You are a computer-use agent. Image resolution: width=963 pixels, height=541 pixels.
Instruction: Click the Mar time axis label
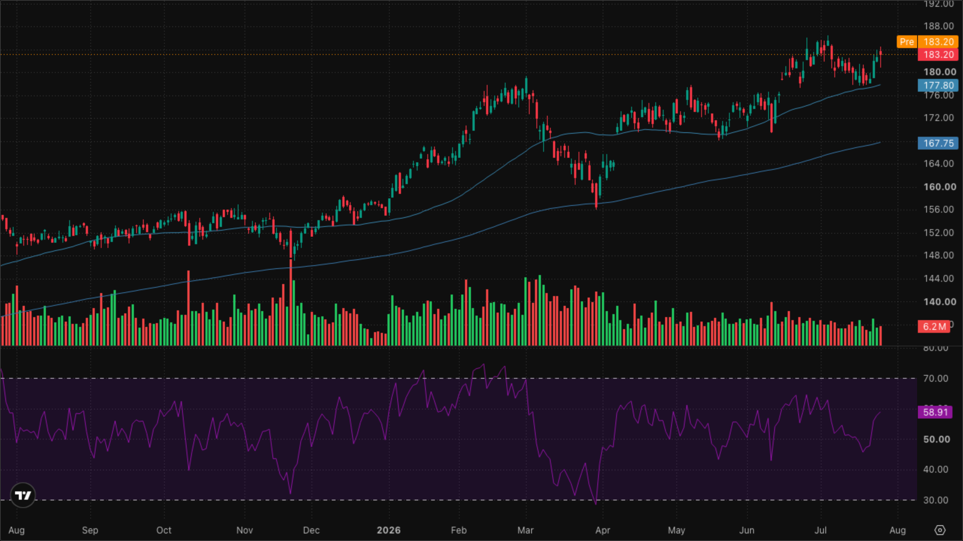pos(526,530)
